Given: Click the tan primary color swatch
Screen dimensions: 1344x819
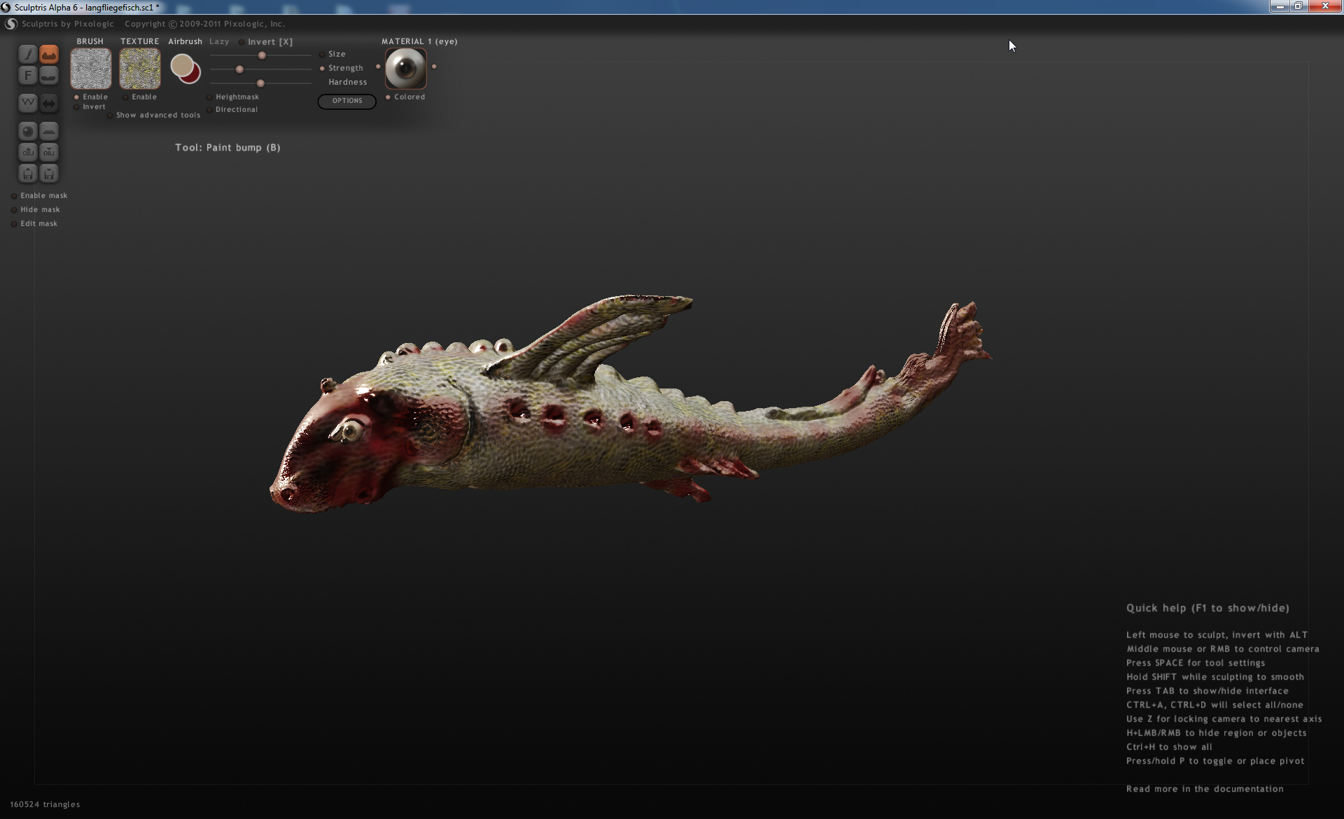Looking at the screenshot, I should [x=182, y=66].
